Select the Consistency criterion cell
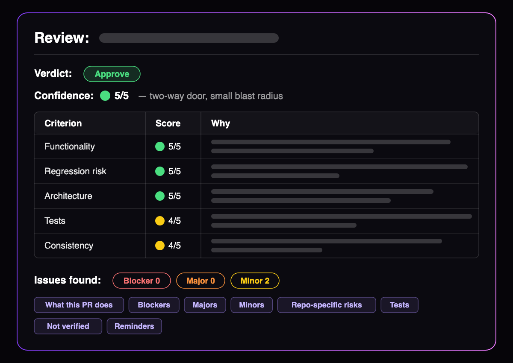 [90, 246]
